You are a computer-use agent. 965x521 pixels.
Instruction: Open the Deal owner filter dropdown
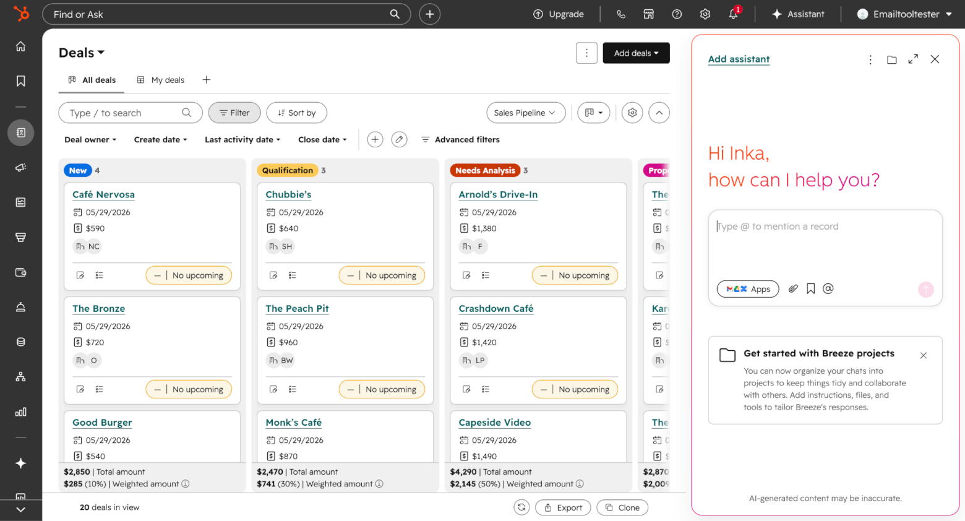click(x=90, y=140)
